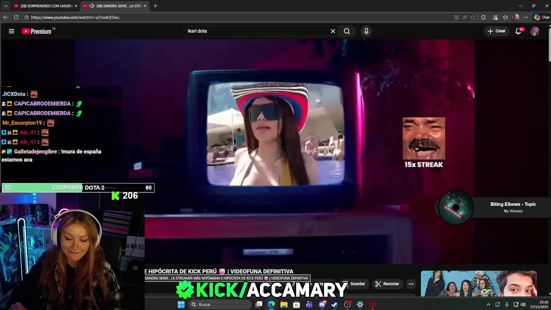Click chat message '!mura de españa'
This screenshot has height=310, width=551.
[x=81, y=152]
